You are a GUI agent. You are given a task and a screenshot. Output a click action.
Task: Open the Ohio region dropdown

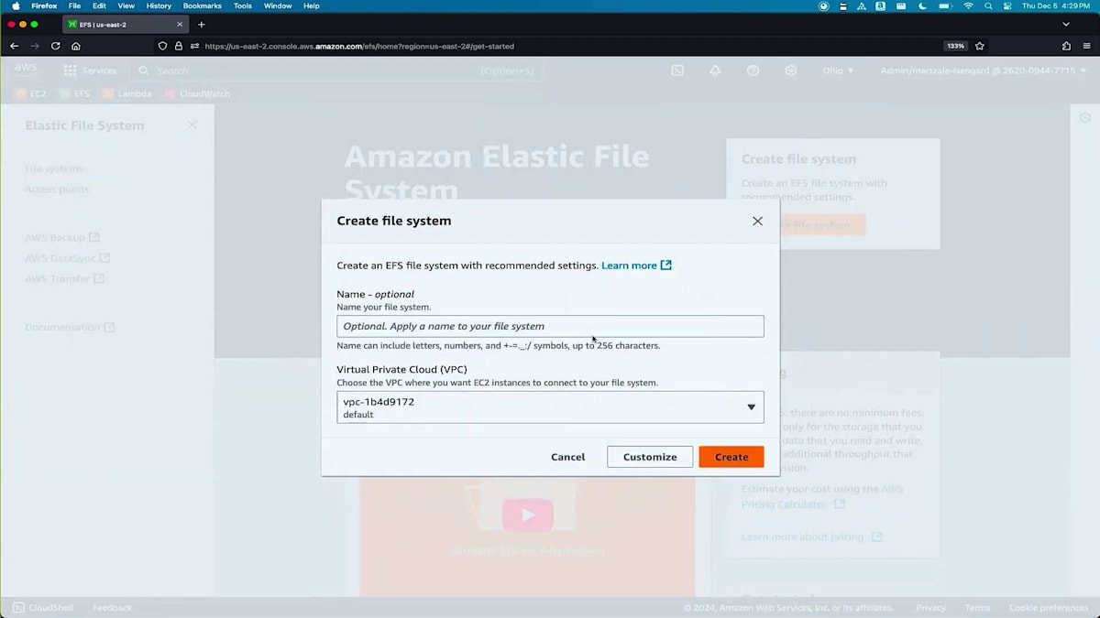pos(838,70)
